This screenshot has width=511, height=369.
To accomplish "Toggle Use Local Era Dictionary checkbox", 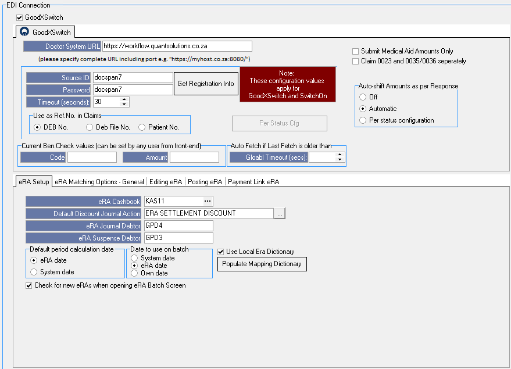I will coord(221,252).
